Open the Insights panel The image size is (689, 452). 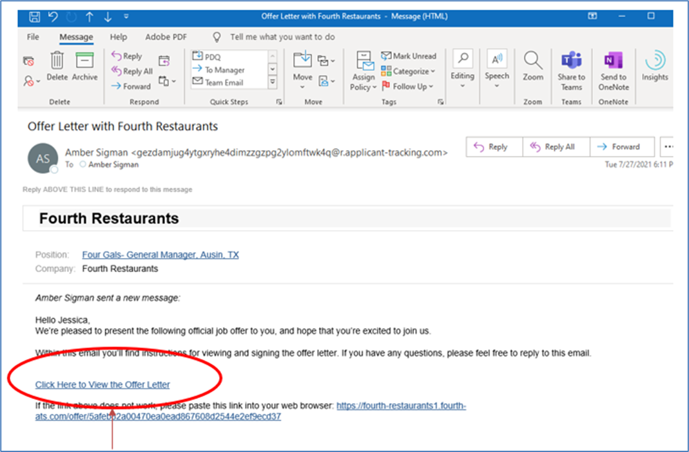point(655,66)
